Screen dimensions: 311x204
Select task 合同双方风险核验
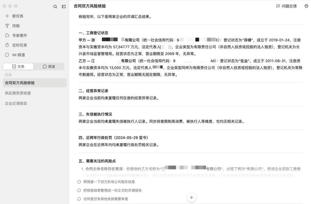(x=35, y=83)
